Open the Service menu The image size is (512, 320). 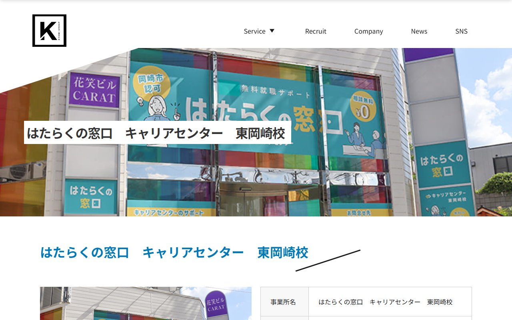(254, 31)
